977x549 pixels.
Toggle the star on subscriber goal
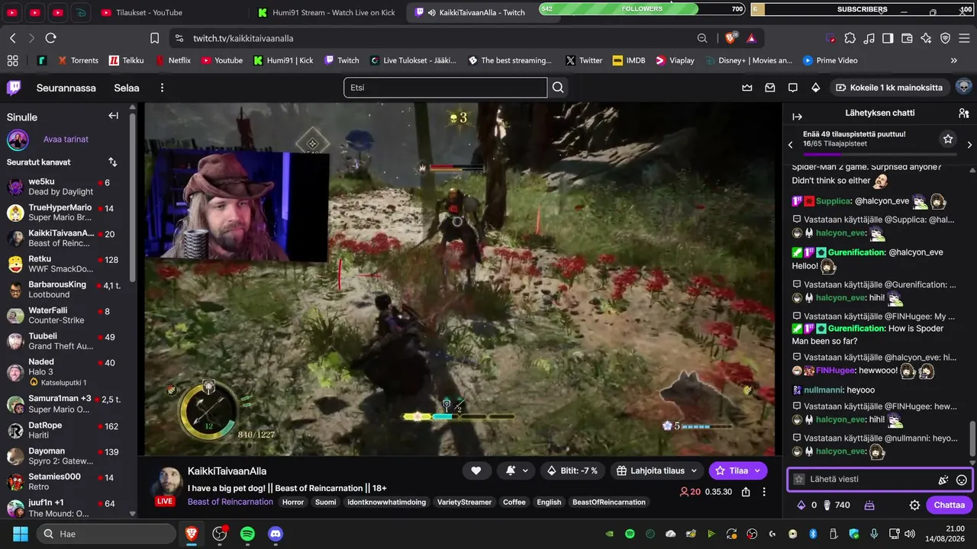pyautogui.click(x=948, y=139)
